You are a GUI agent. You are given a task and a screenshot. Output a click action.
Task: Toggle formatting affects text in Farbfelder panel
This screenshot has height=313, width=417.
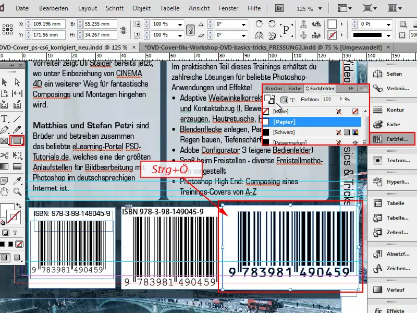292,100
